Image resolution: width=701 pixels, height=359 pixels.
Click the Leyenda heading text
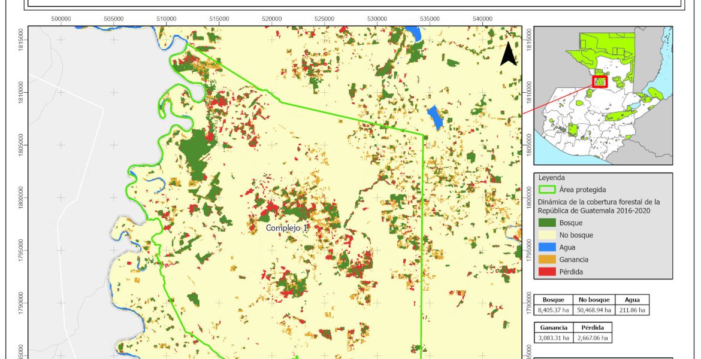(553, 178)
